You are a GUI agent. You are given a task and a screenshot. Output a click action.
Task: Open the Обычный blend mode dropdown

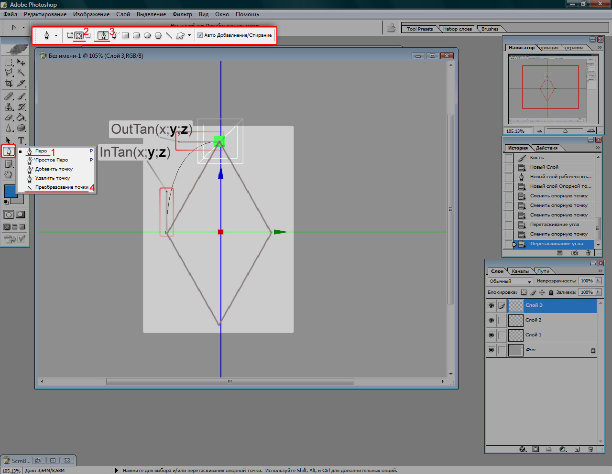pos(510,281)
